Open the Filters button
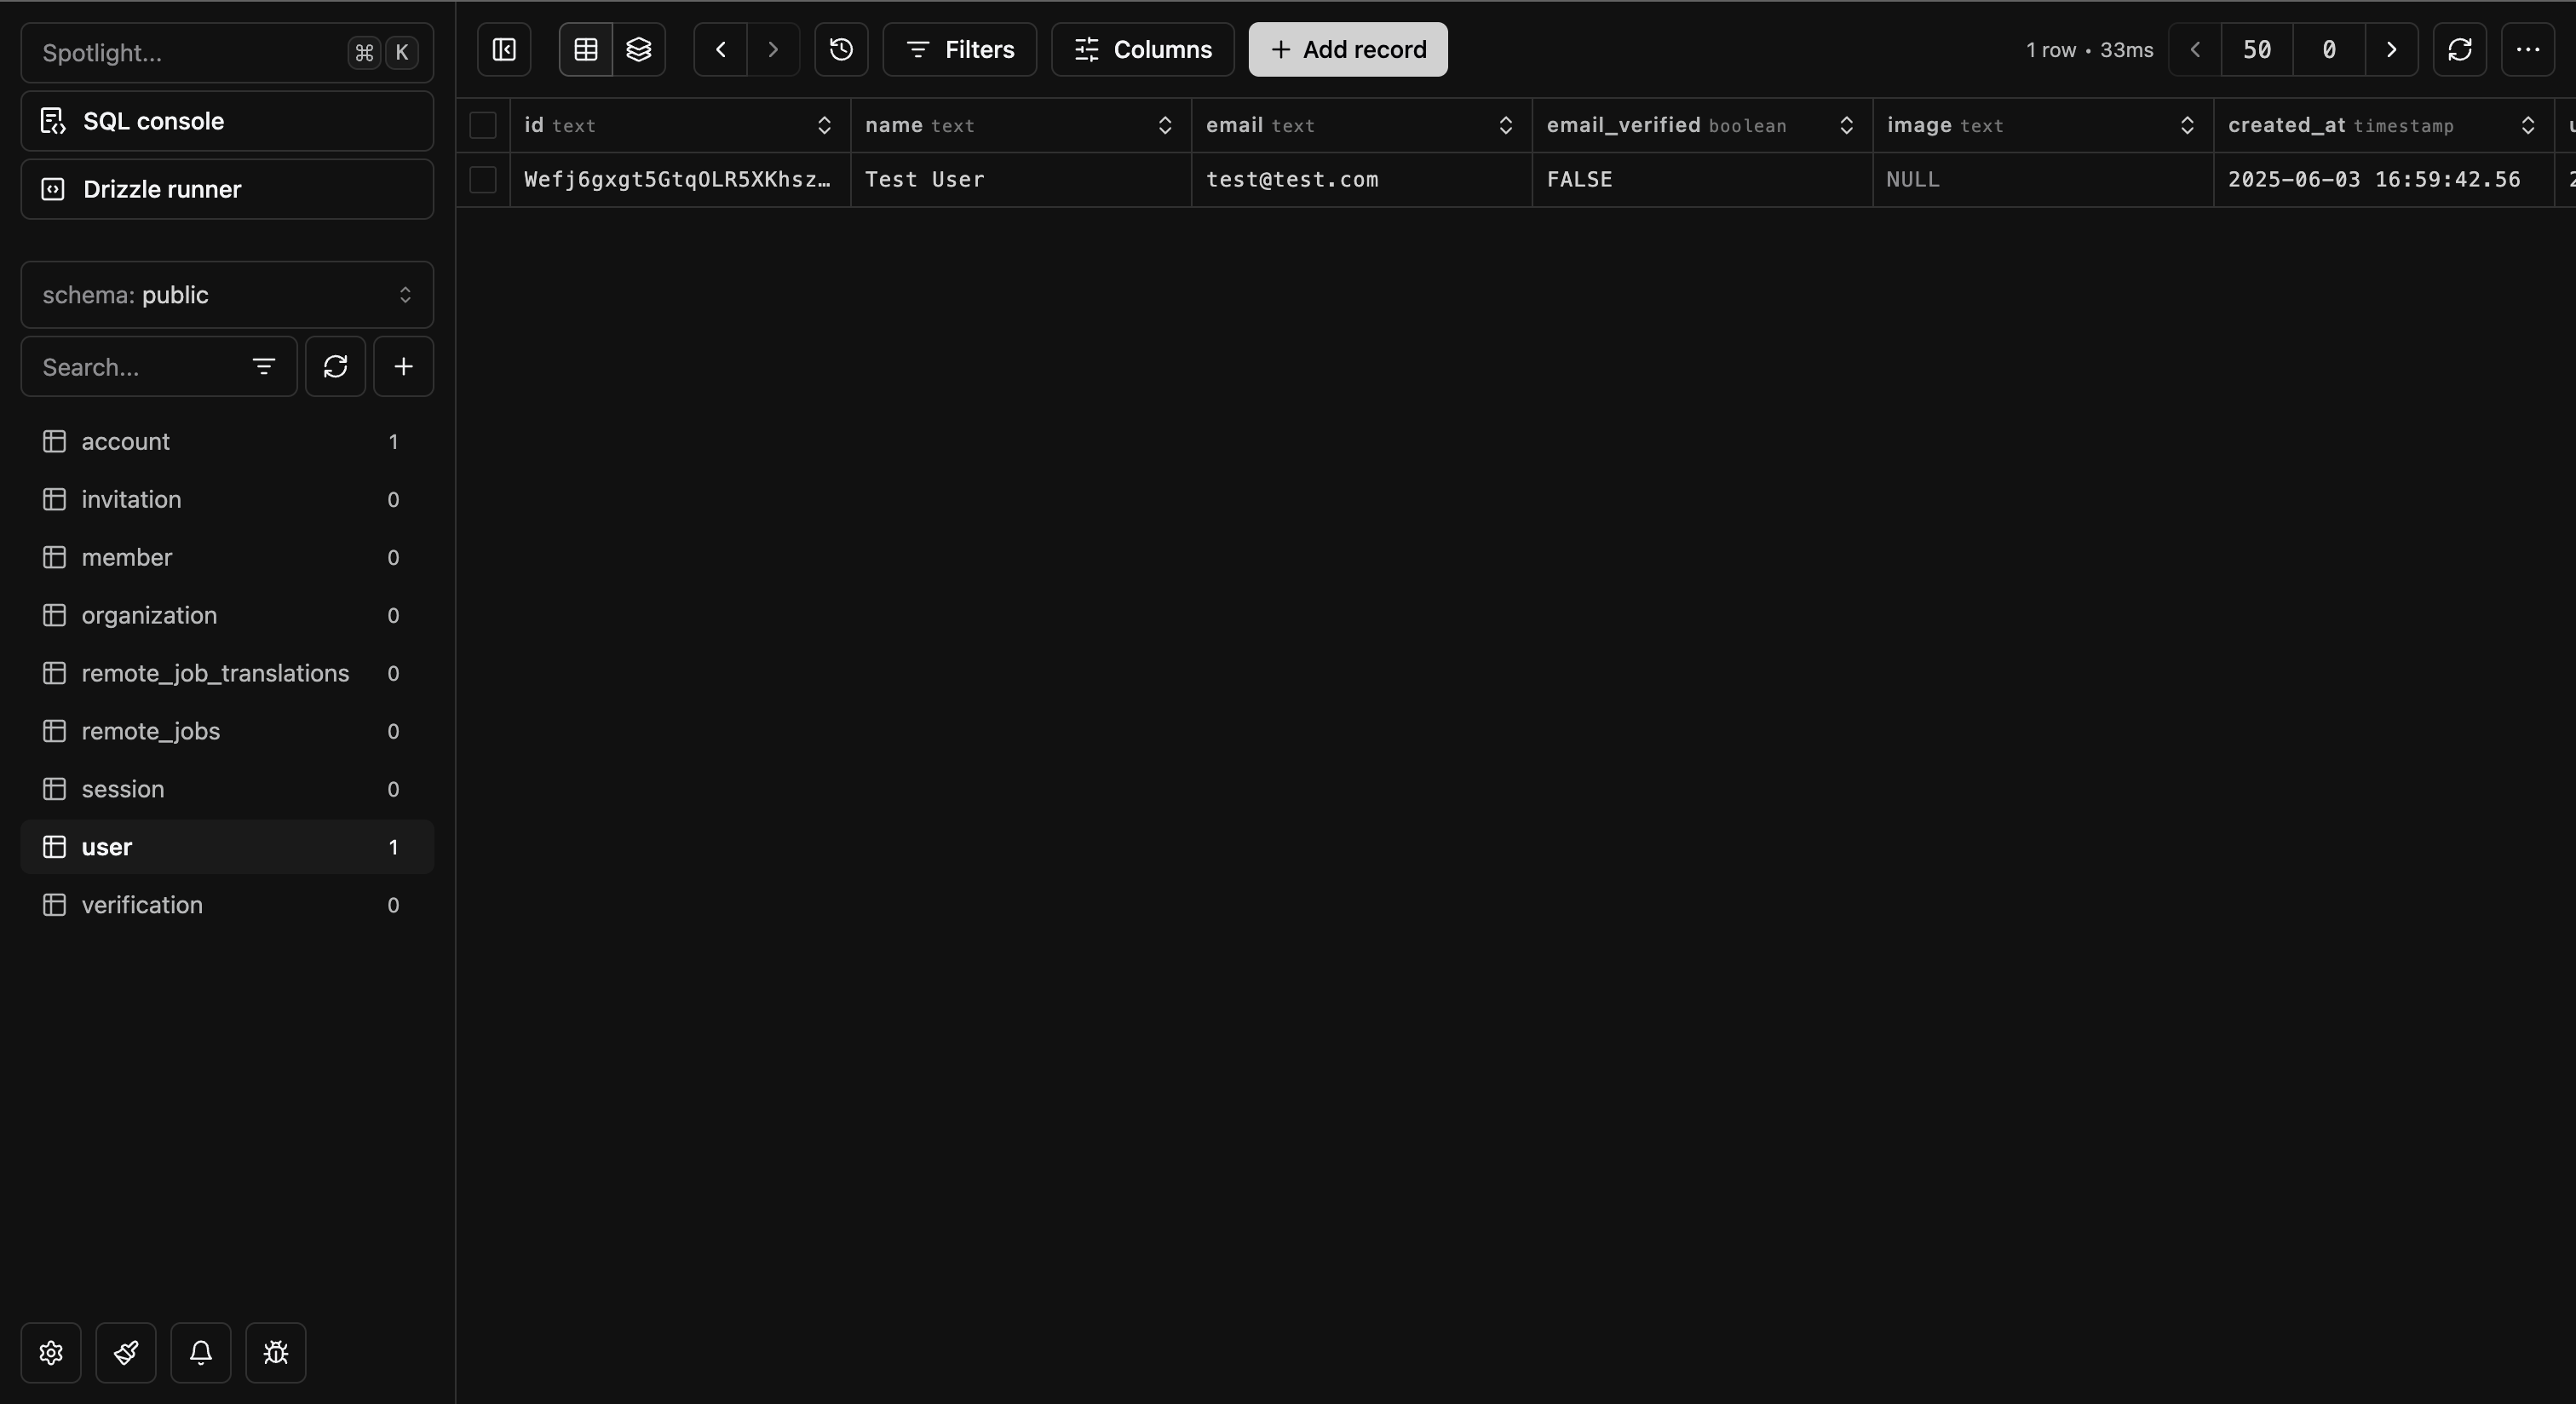 959,50
